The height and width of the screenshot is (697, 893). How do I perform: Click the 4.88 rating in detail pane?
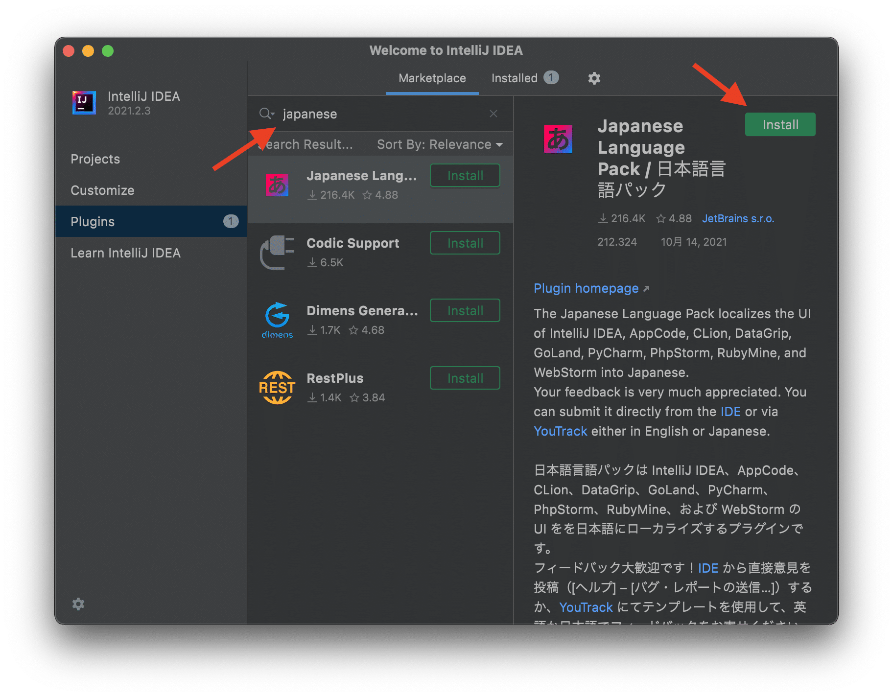(x=674, y=218)
